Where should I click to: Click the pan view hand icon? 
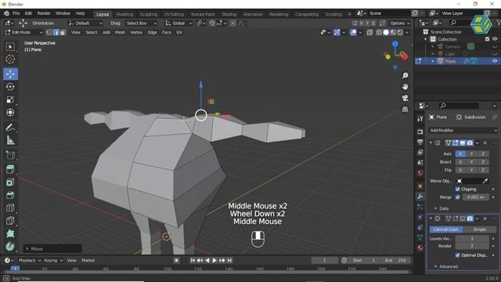pyautogui.click(x=405, y=87)
